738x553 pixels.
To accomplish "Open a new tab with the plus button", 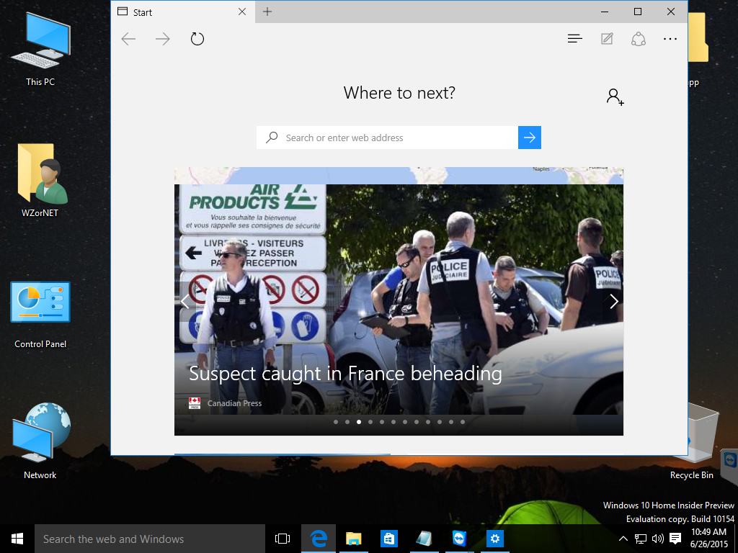I will (267, 12).
